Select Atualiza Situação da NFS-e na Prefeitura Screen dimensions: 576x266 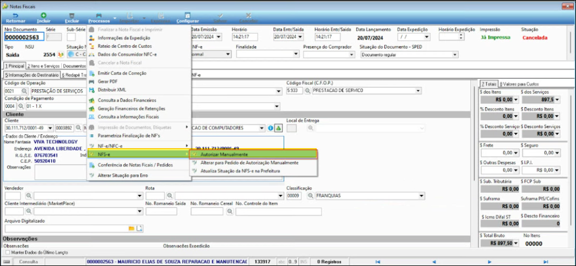253,171
